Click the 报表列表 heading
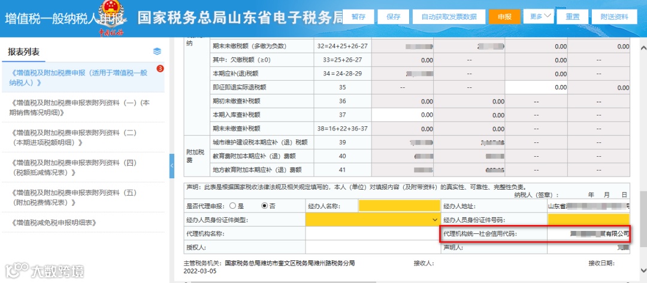647x283 pixels. click(24, 52)
